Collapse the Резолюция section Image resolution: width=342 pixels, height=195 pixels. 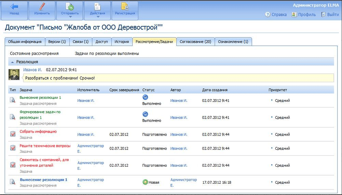(13, 62)
